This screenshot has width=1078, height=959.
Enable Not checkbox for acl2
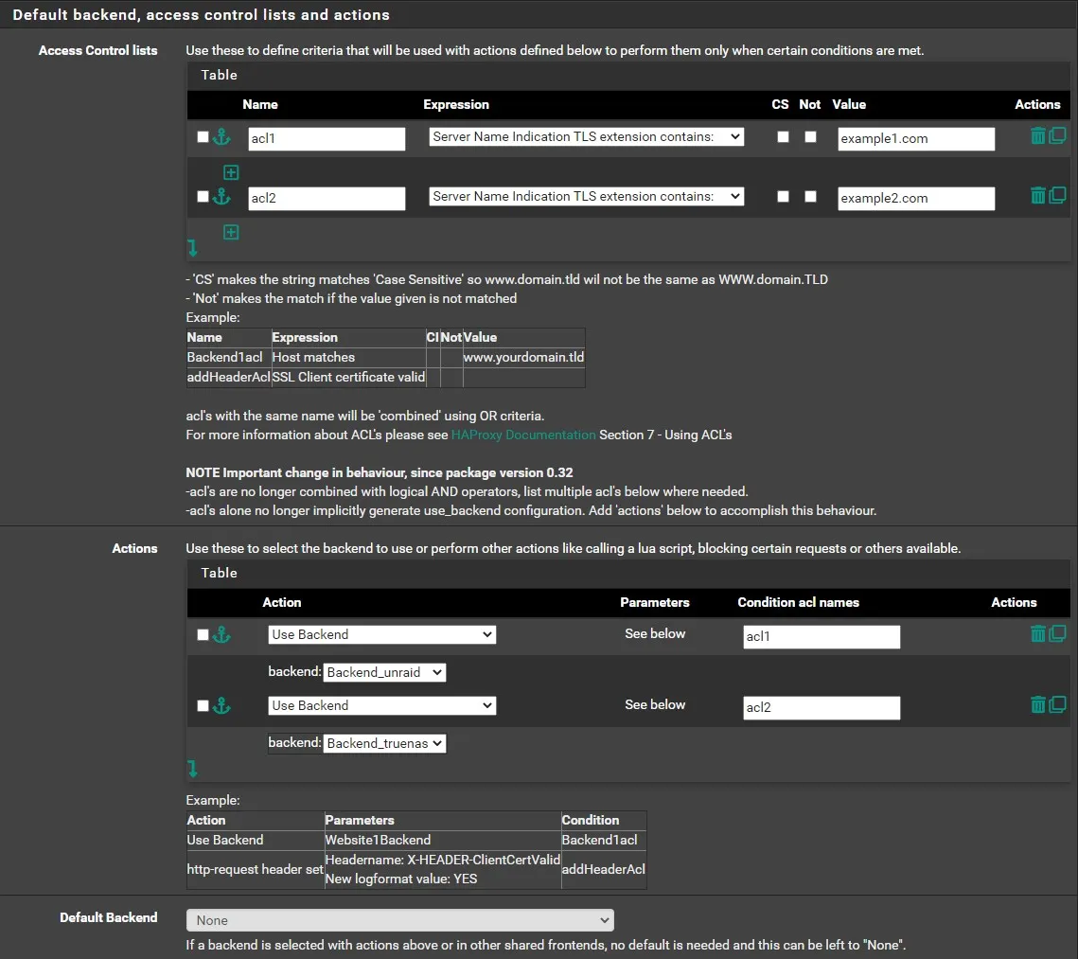pos(810,197)
